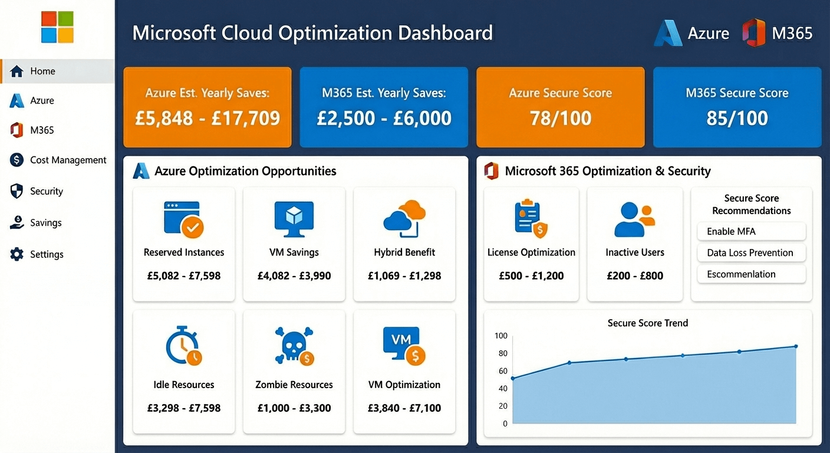Screen dimensions: 830x453
Task: Select the Reserved Instances icon
Action: coord(183,219)
